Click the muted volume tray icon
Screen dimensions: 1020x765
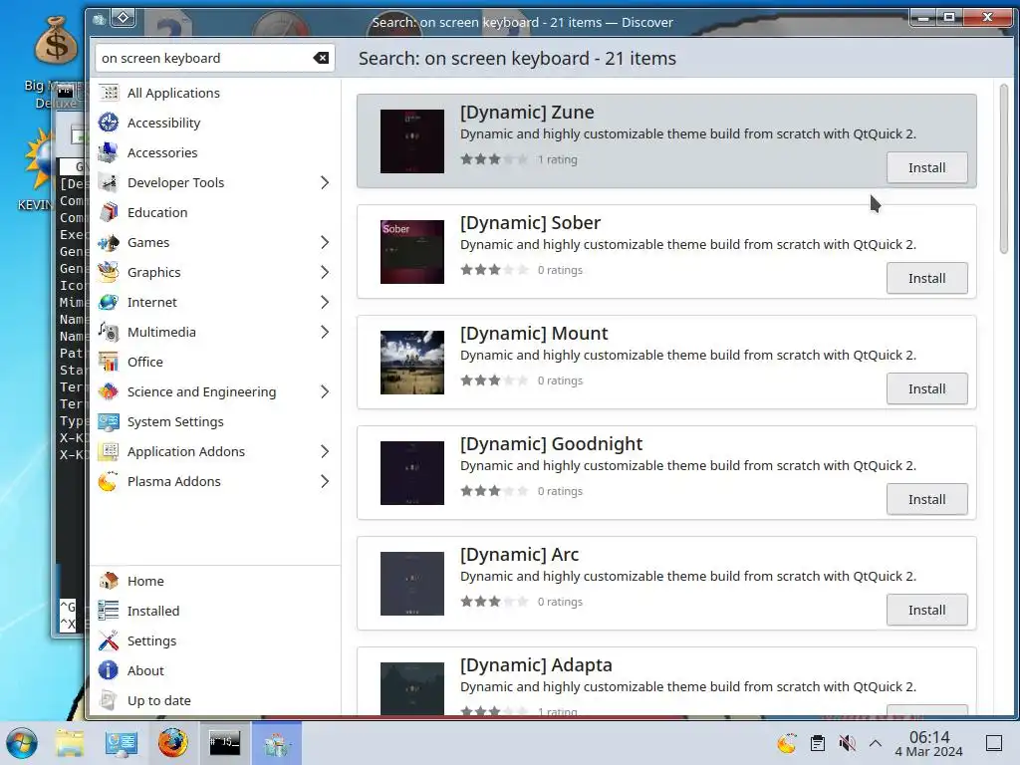click(847, 743)
